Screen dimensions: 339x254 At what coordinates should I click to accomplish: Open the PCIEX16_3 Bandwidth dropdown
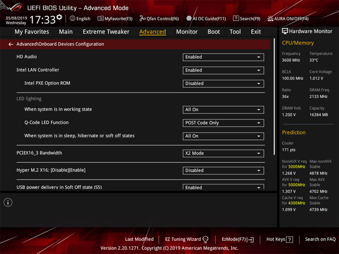[x=223, y=153]
